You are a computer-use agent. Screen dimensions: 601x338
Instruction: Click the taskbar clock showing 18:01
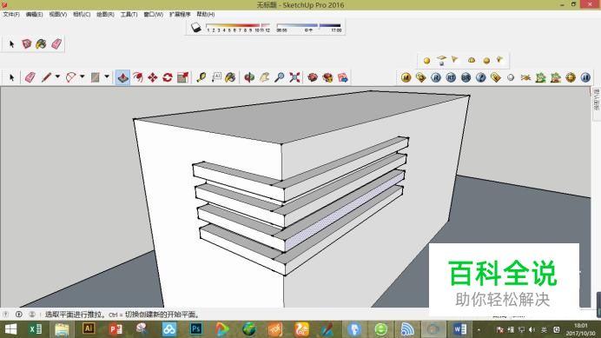pos(580,329)
